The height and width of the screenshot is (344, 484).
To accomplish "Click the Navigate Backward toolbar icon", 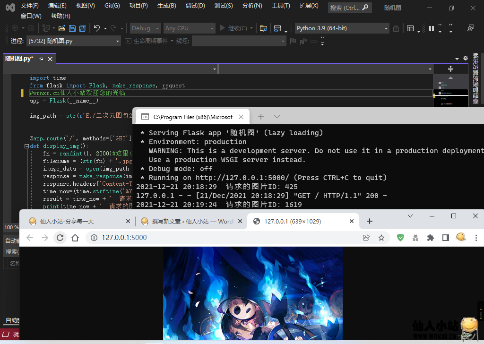I will [x=15, y=28].
